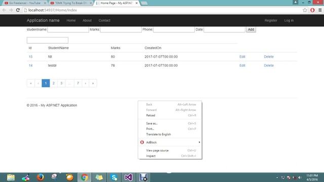Go to next page with › button
This screenshot has width=324, height=182.
[86, 83]
